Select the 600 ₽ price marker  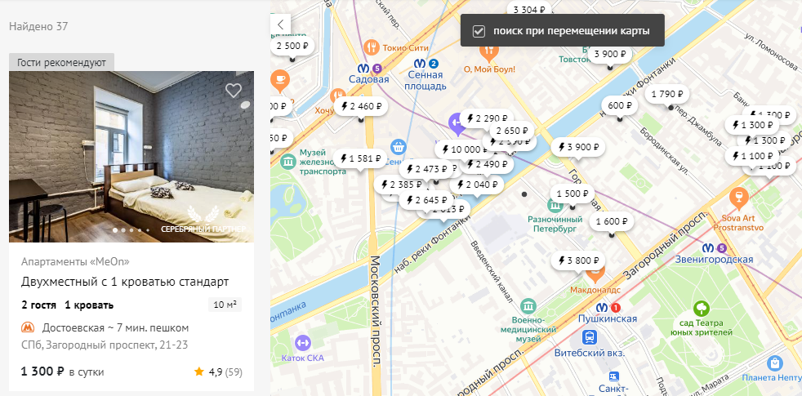tap(620, 105)
